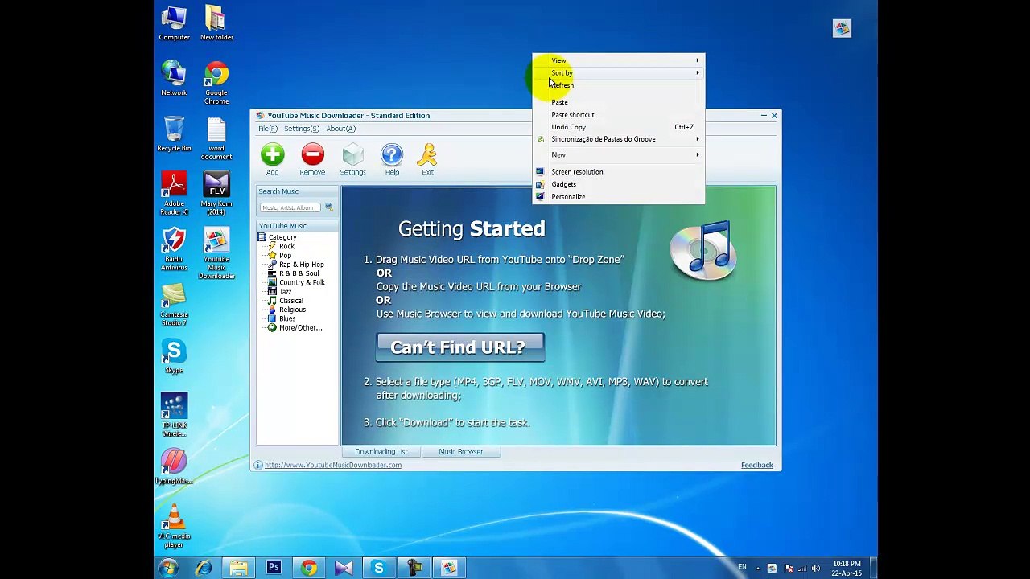Select the Jazz category

285,291
